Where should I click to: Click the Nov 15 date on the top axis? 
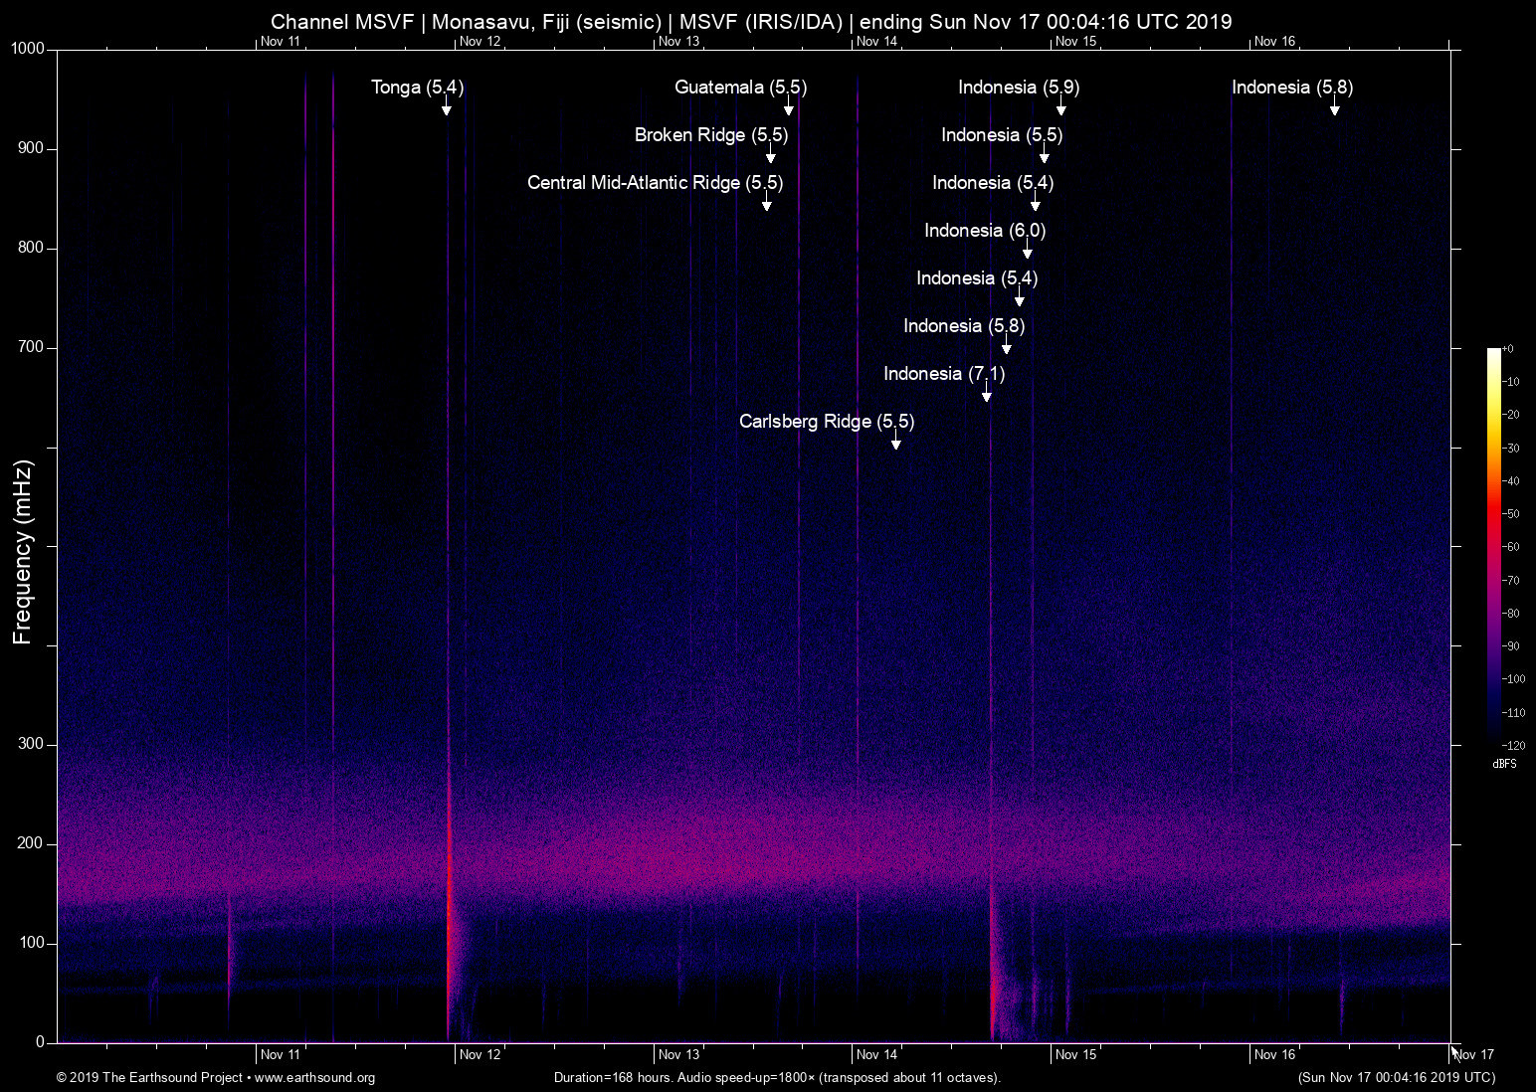[1076, 42]
